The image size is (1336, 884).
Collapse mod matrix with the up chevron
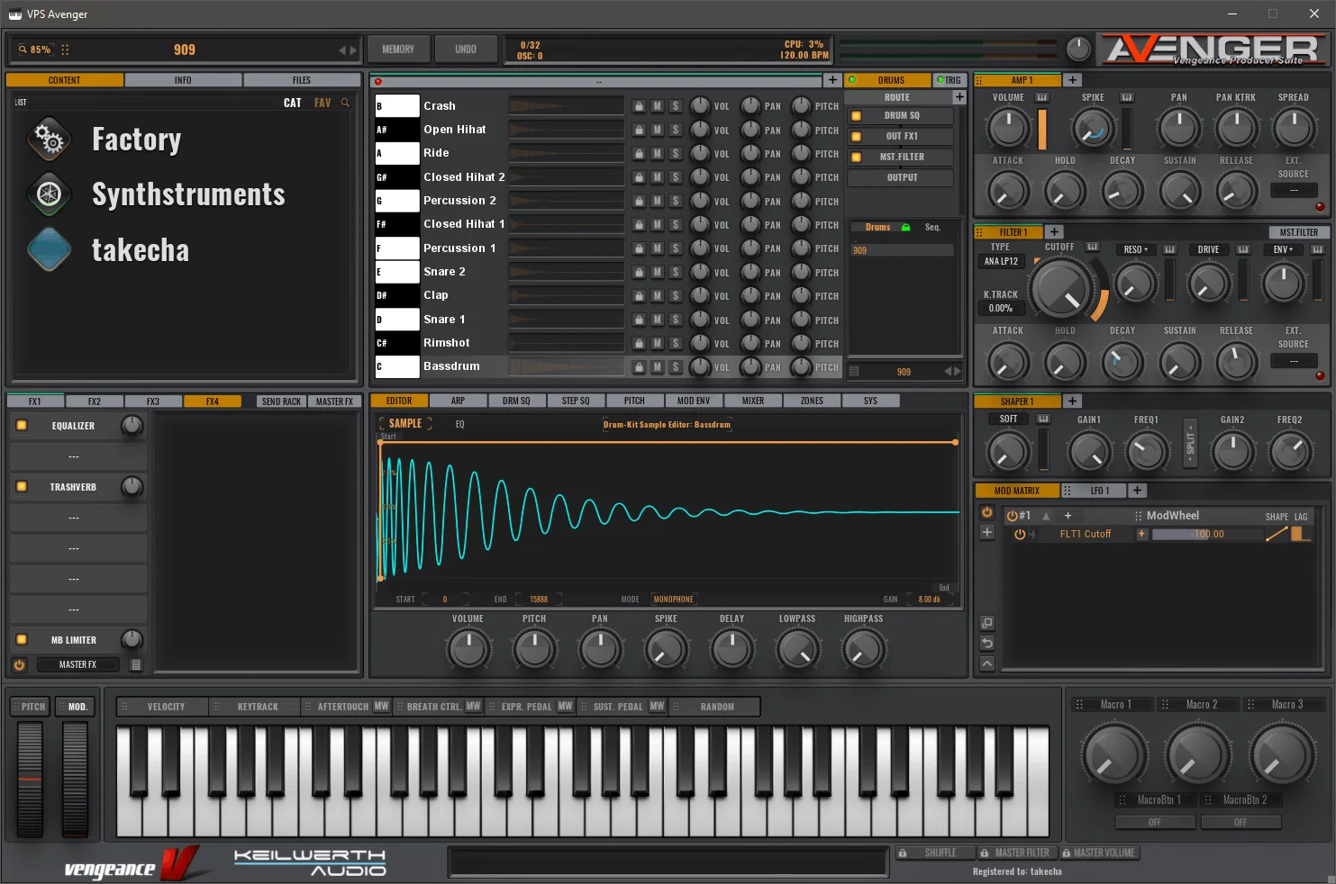(x=987, y=663)
